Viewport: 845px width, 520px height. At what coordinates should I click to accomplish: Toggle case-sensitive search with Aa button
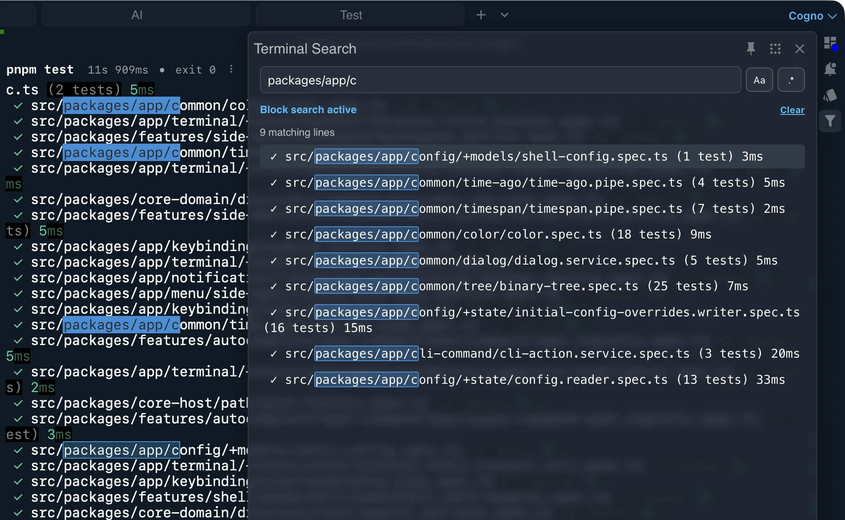coord(759,80)
